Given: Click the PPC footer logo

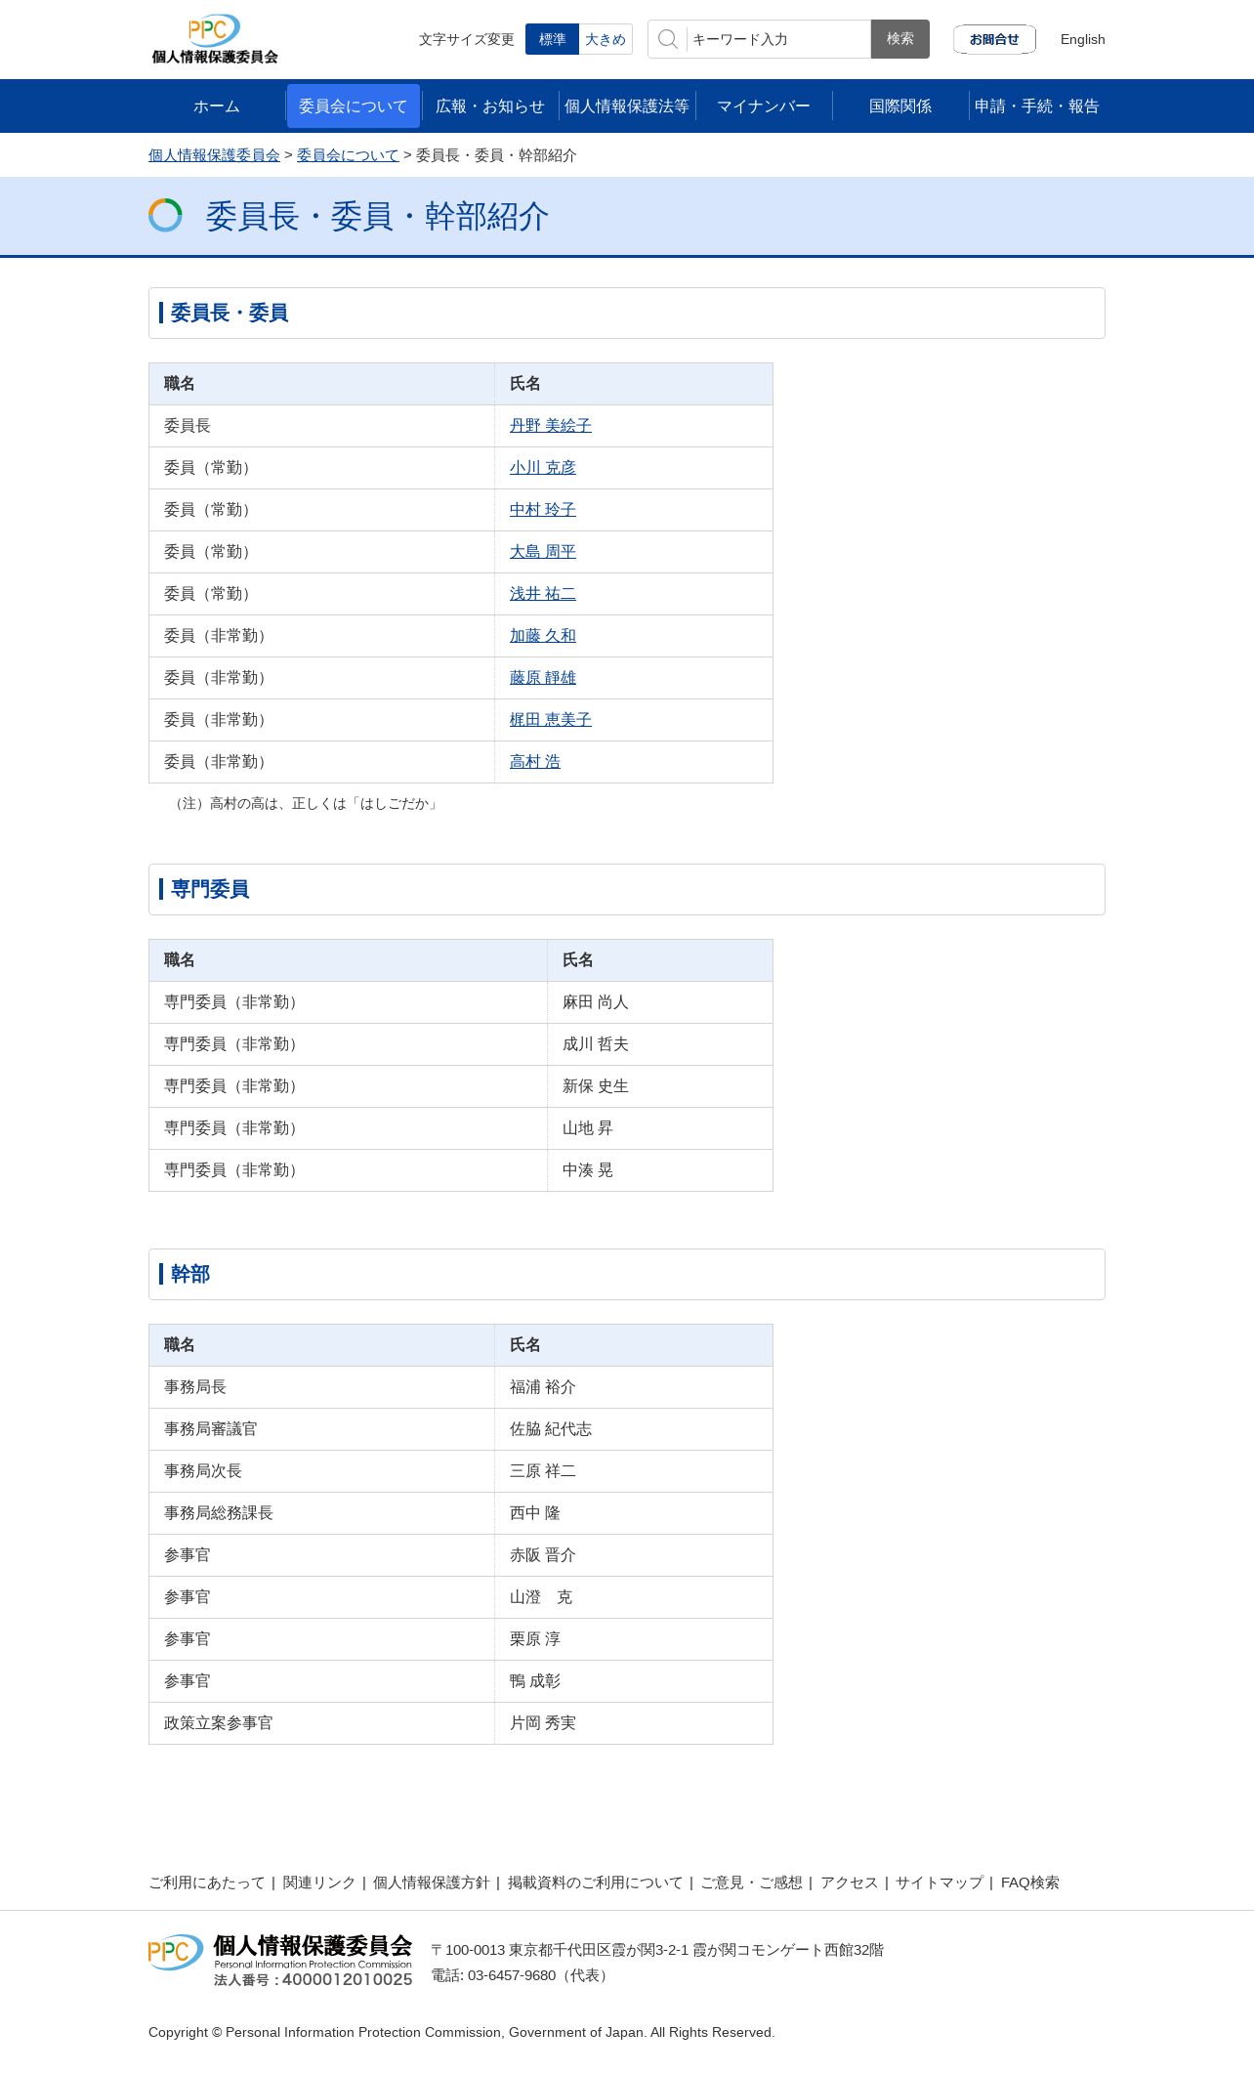Looking at the screenshot, I should tap(280, 1960).
